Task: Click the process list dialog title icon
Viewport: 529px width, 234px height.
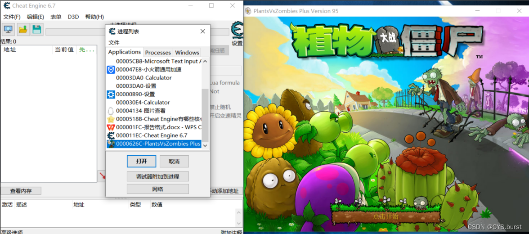Action: click(112, 31)
